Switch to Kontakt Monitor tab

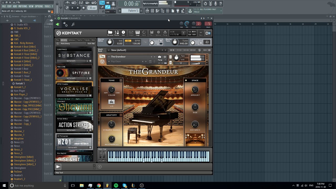coord(80,40)
